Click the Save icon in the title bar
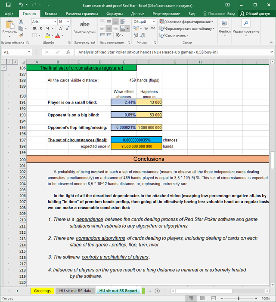Image resolution: width=276 pixels, height=302 pixels. coord(8,5)
